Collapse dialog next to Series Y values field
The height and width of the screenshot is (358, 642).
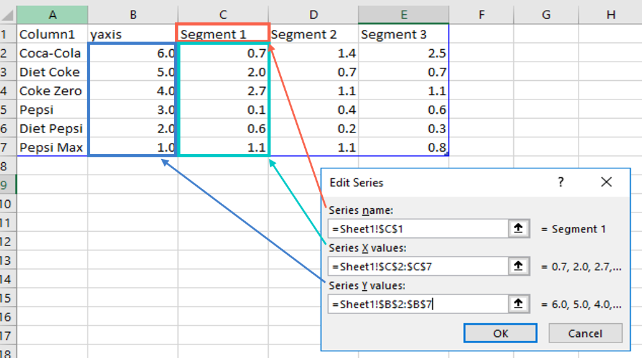pos(519,304)
